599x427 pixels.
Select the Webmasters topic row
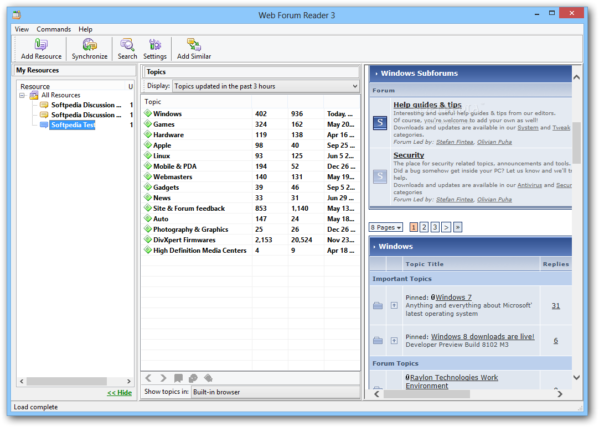pos(250,176)
